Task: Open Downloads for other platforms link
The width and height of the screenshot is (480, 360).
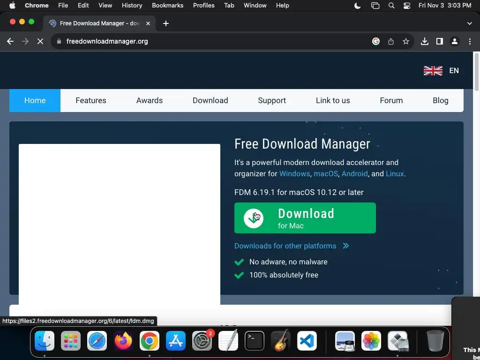Action: (x=292, y=246)
